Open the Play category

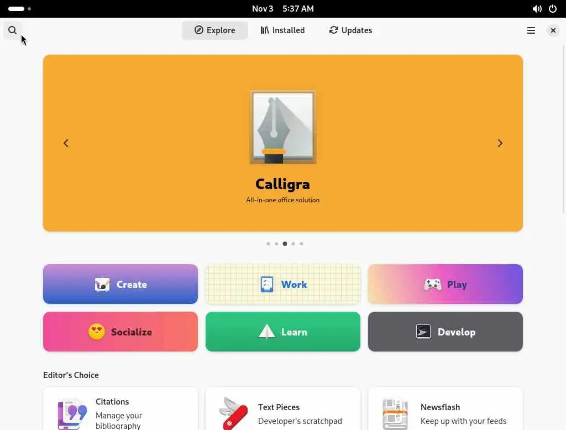(445, 284)
